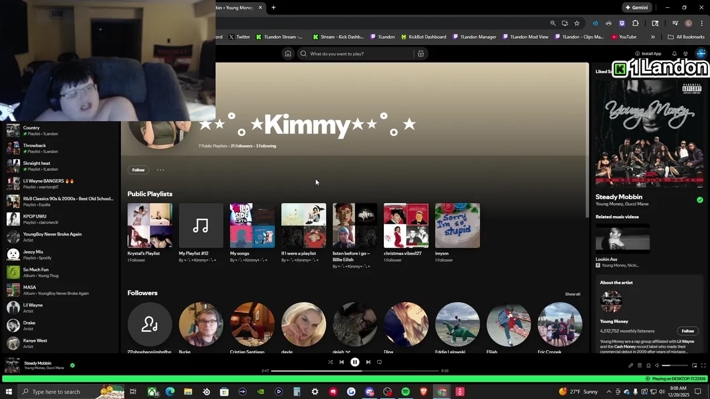The image size is (710, 399).
Task: Open the imysm playlist cover
Action: 458,226
